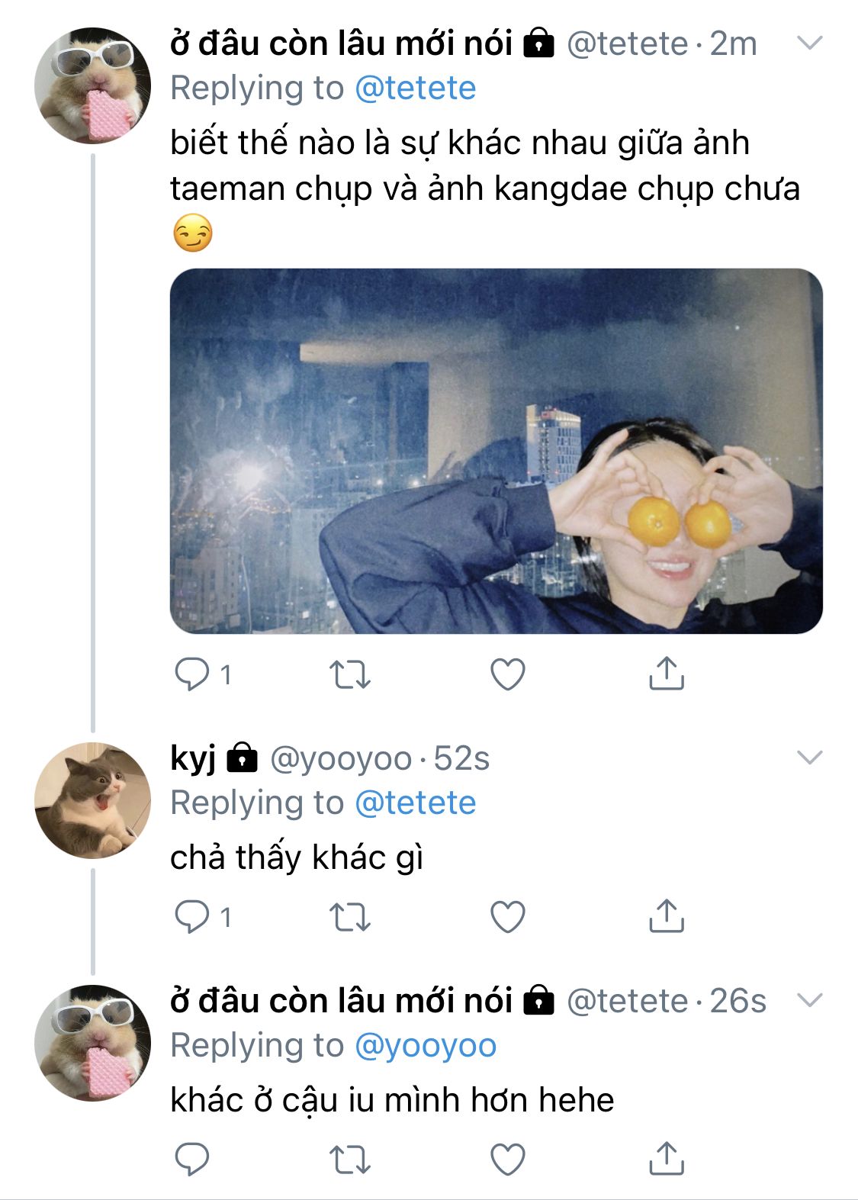
Task: View kyj's cat profile picture
Action: (92, 800)
